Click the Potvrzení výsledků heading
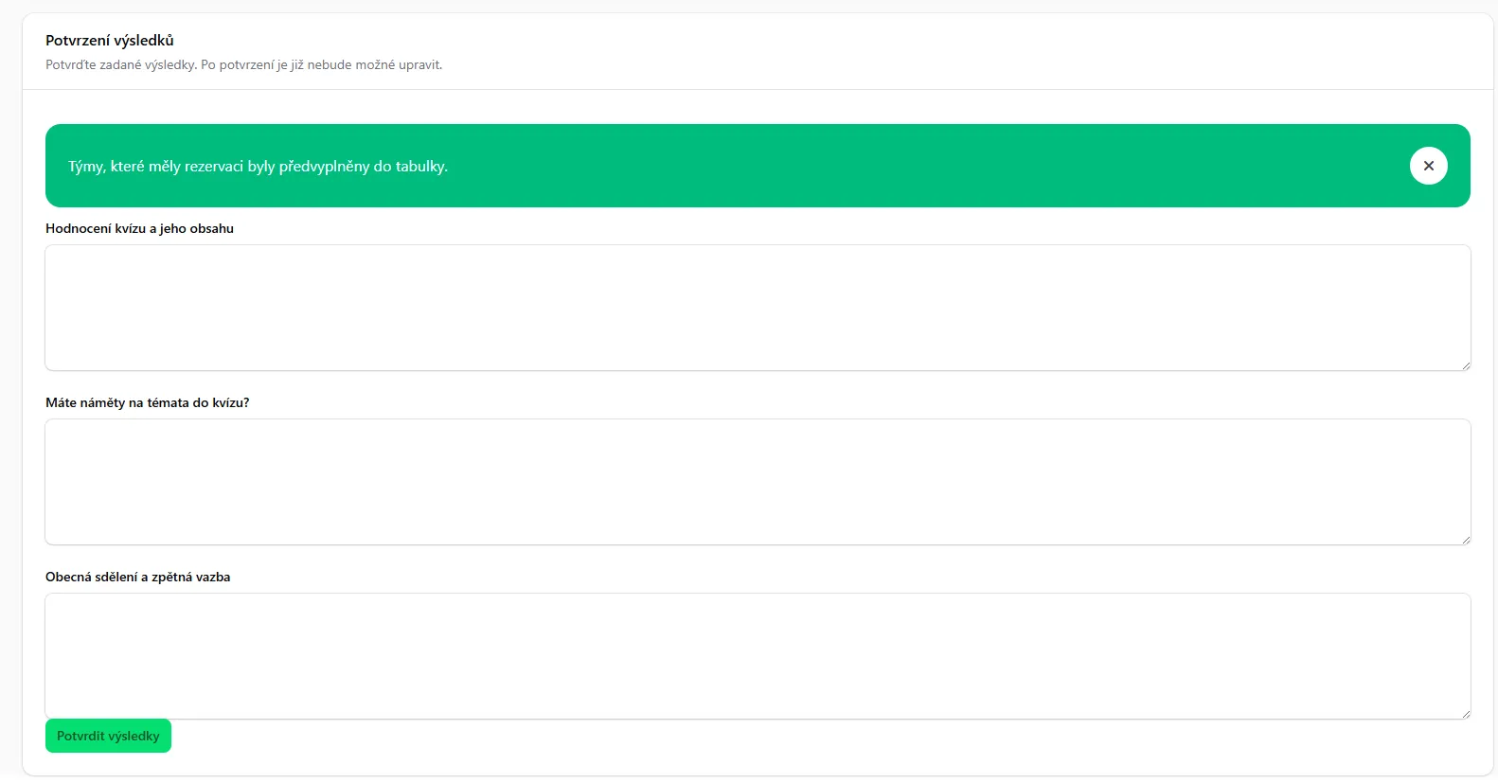The width and height of the screenshot is (1498, 783). [x=109, y=41]
